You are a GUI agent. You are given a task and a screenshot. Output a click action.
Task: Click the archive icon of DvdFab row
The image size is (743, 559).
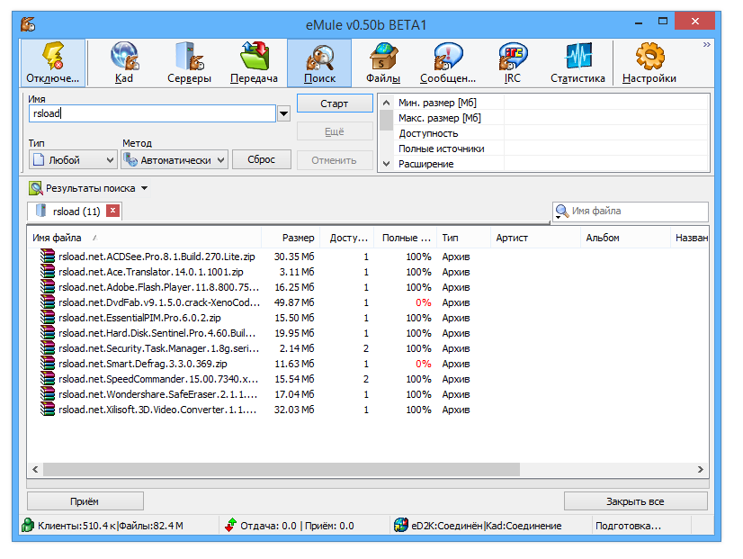(48, 302)
